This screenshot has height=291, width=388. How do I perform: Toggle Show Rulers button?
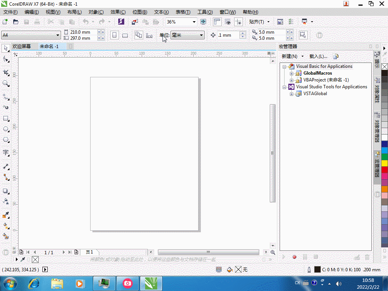[x=217, y=22]
